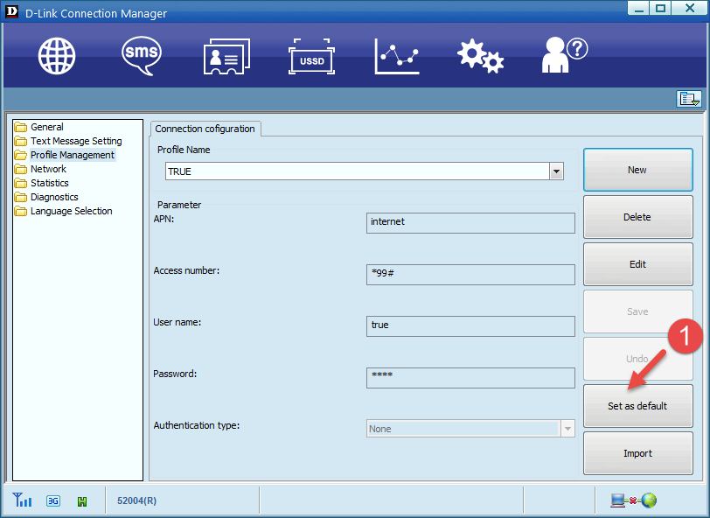
Task: Click the disconnected computer-globe status icon
Action: coord(633,500)
